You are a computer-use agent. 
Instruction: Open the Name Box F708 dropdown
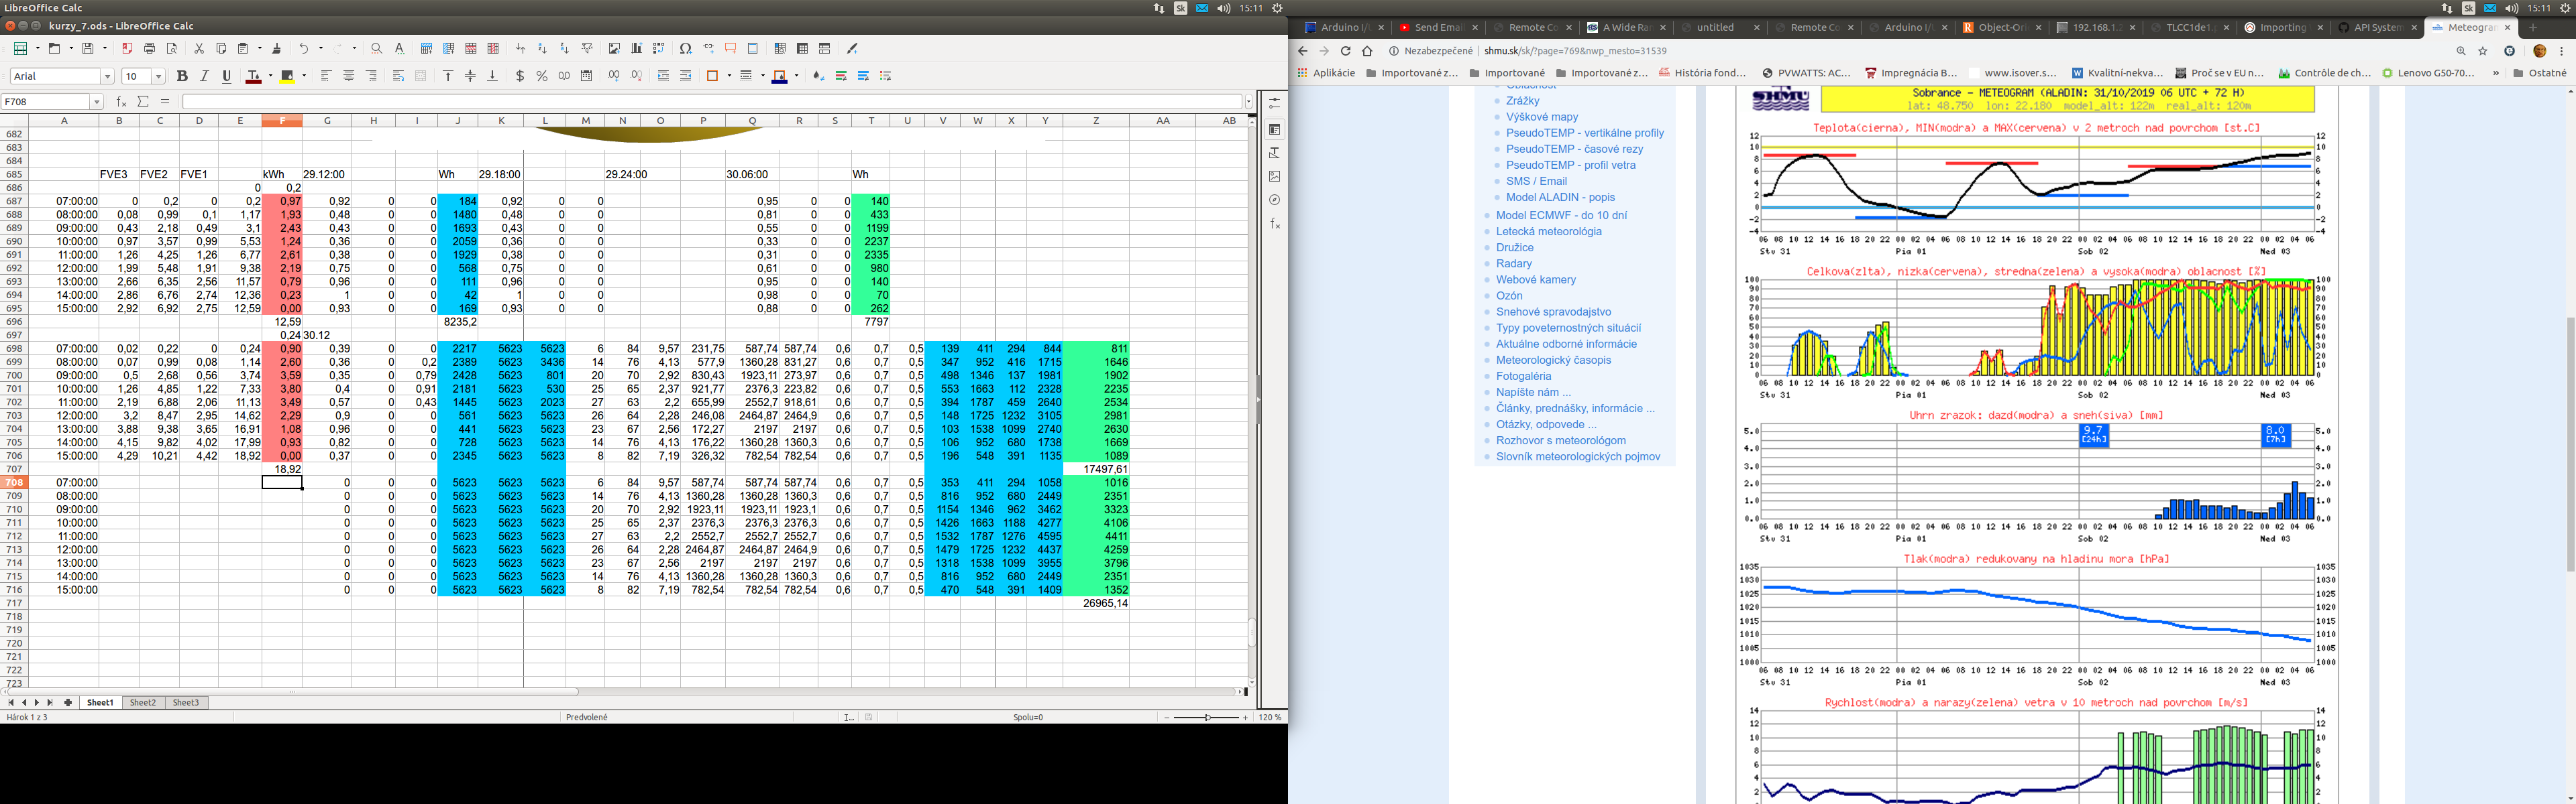[97, 102]
